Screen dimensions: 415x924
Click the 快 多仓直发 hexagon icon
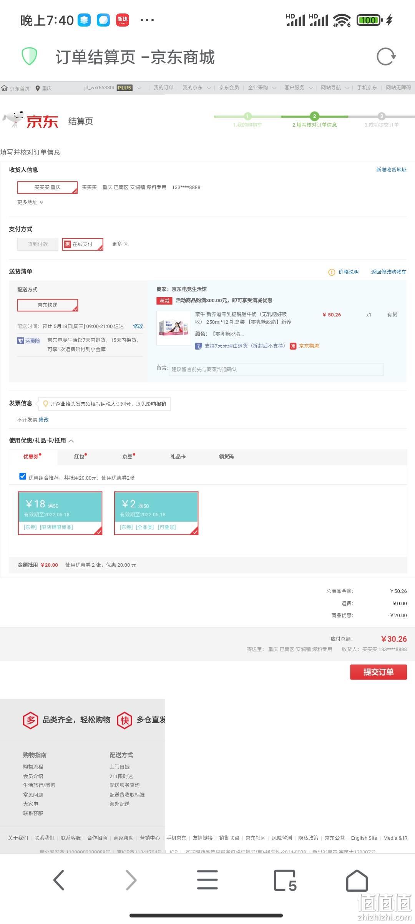click(124, 720)
